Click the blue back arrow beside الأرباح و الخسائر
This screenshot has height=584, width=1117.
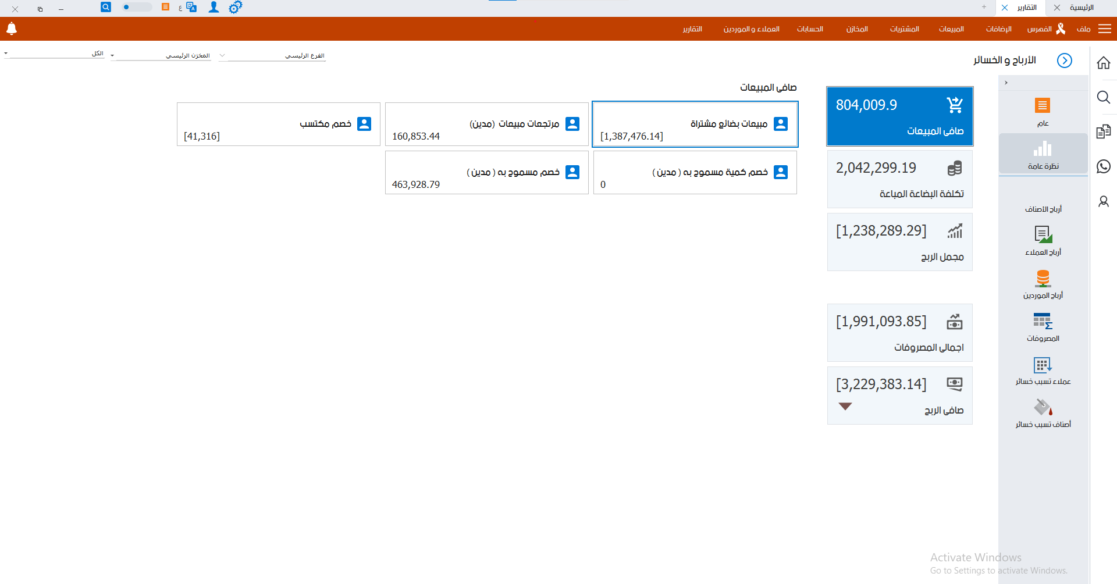pos(1064,60)
